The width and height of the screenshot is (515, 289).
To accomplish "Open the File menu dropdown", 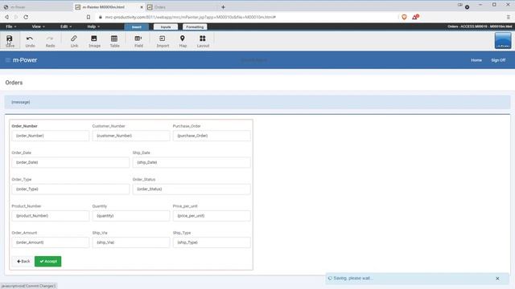I will pos(10,26).
